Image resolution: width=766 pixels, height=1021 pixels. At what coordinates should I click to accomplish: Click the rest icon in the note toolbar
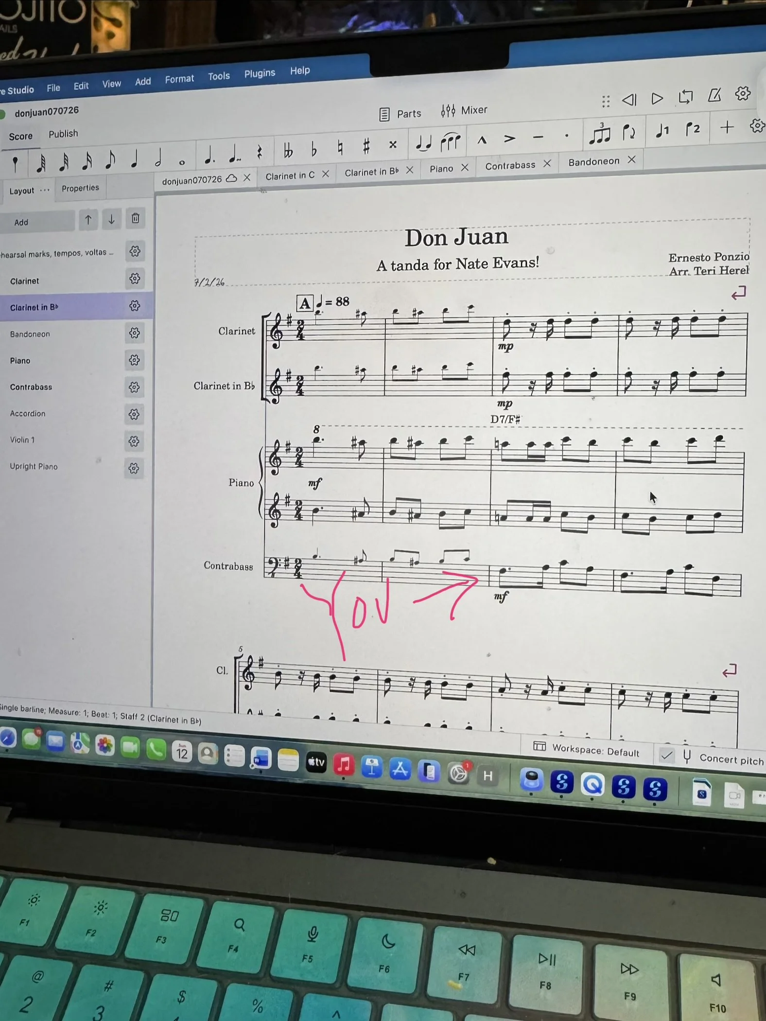pyautogui.click(x=260, y=153)
